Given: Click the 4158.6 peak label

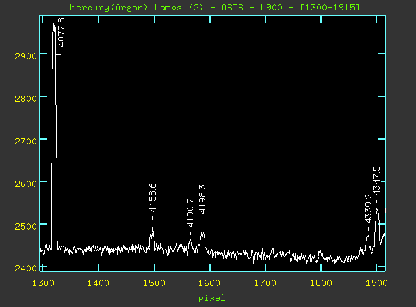Looking at the screenshot, I should (153, 197).
